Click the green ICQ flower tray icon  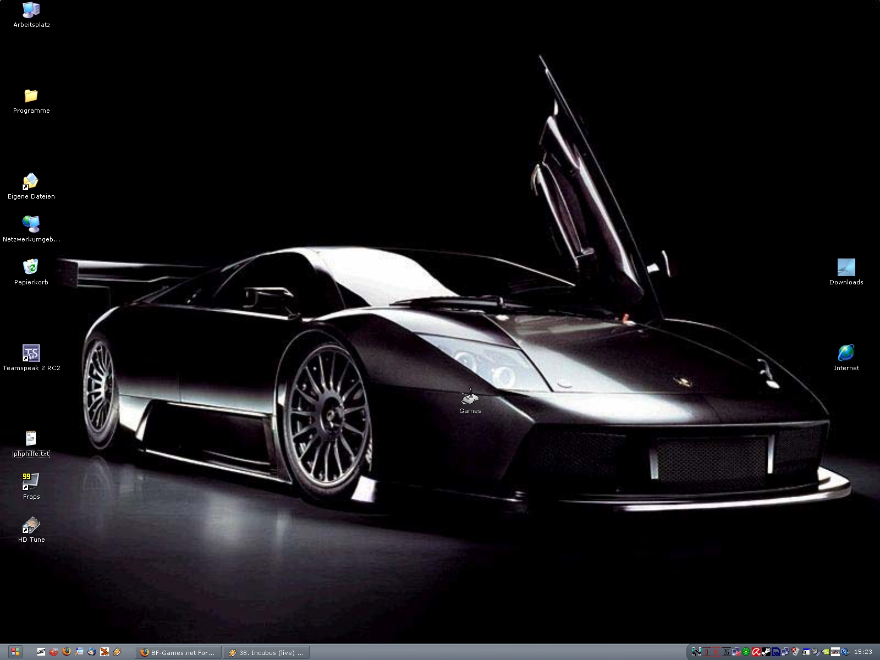[x=746, y=652]
